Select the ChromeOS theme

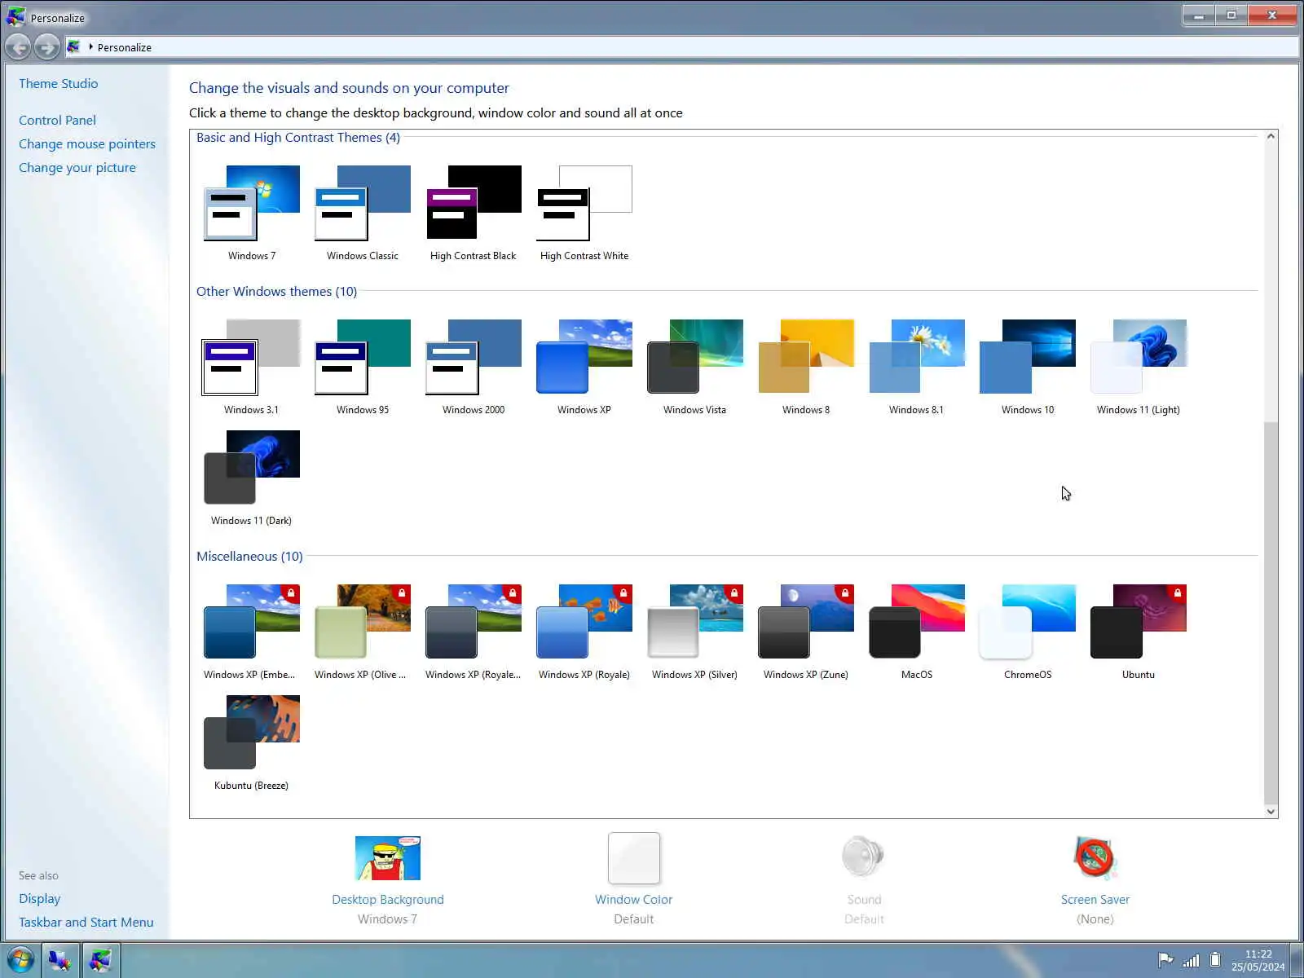click(x=1028, y=632)
